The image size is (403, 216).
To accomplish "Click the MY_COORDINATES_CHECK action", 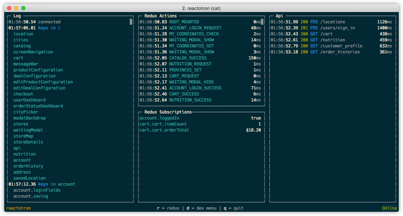I will pyautogui.click(x=200, y=34).
